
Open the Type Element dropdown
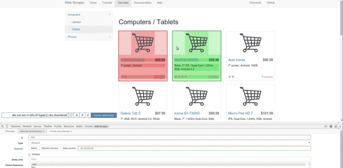point(169,143)
